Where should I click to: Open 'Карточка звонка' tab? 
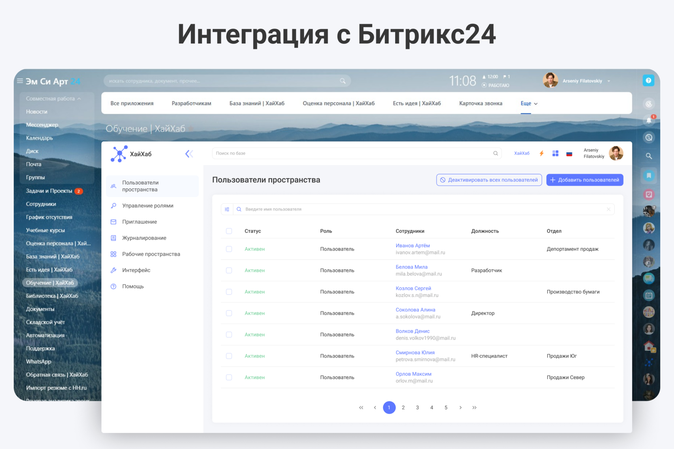pos(481,103)
